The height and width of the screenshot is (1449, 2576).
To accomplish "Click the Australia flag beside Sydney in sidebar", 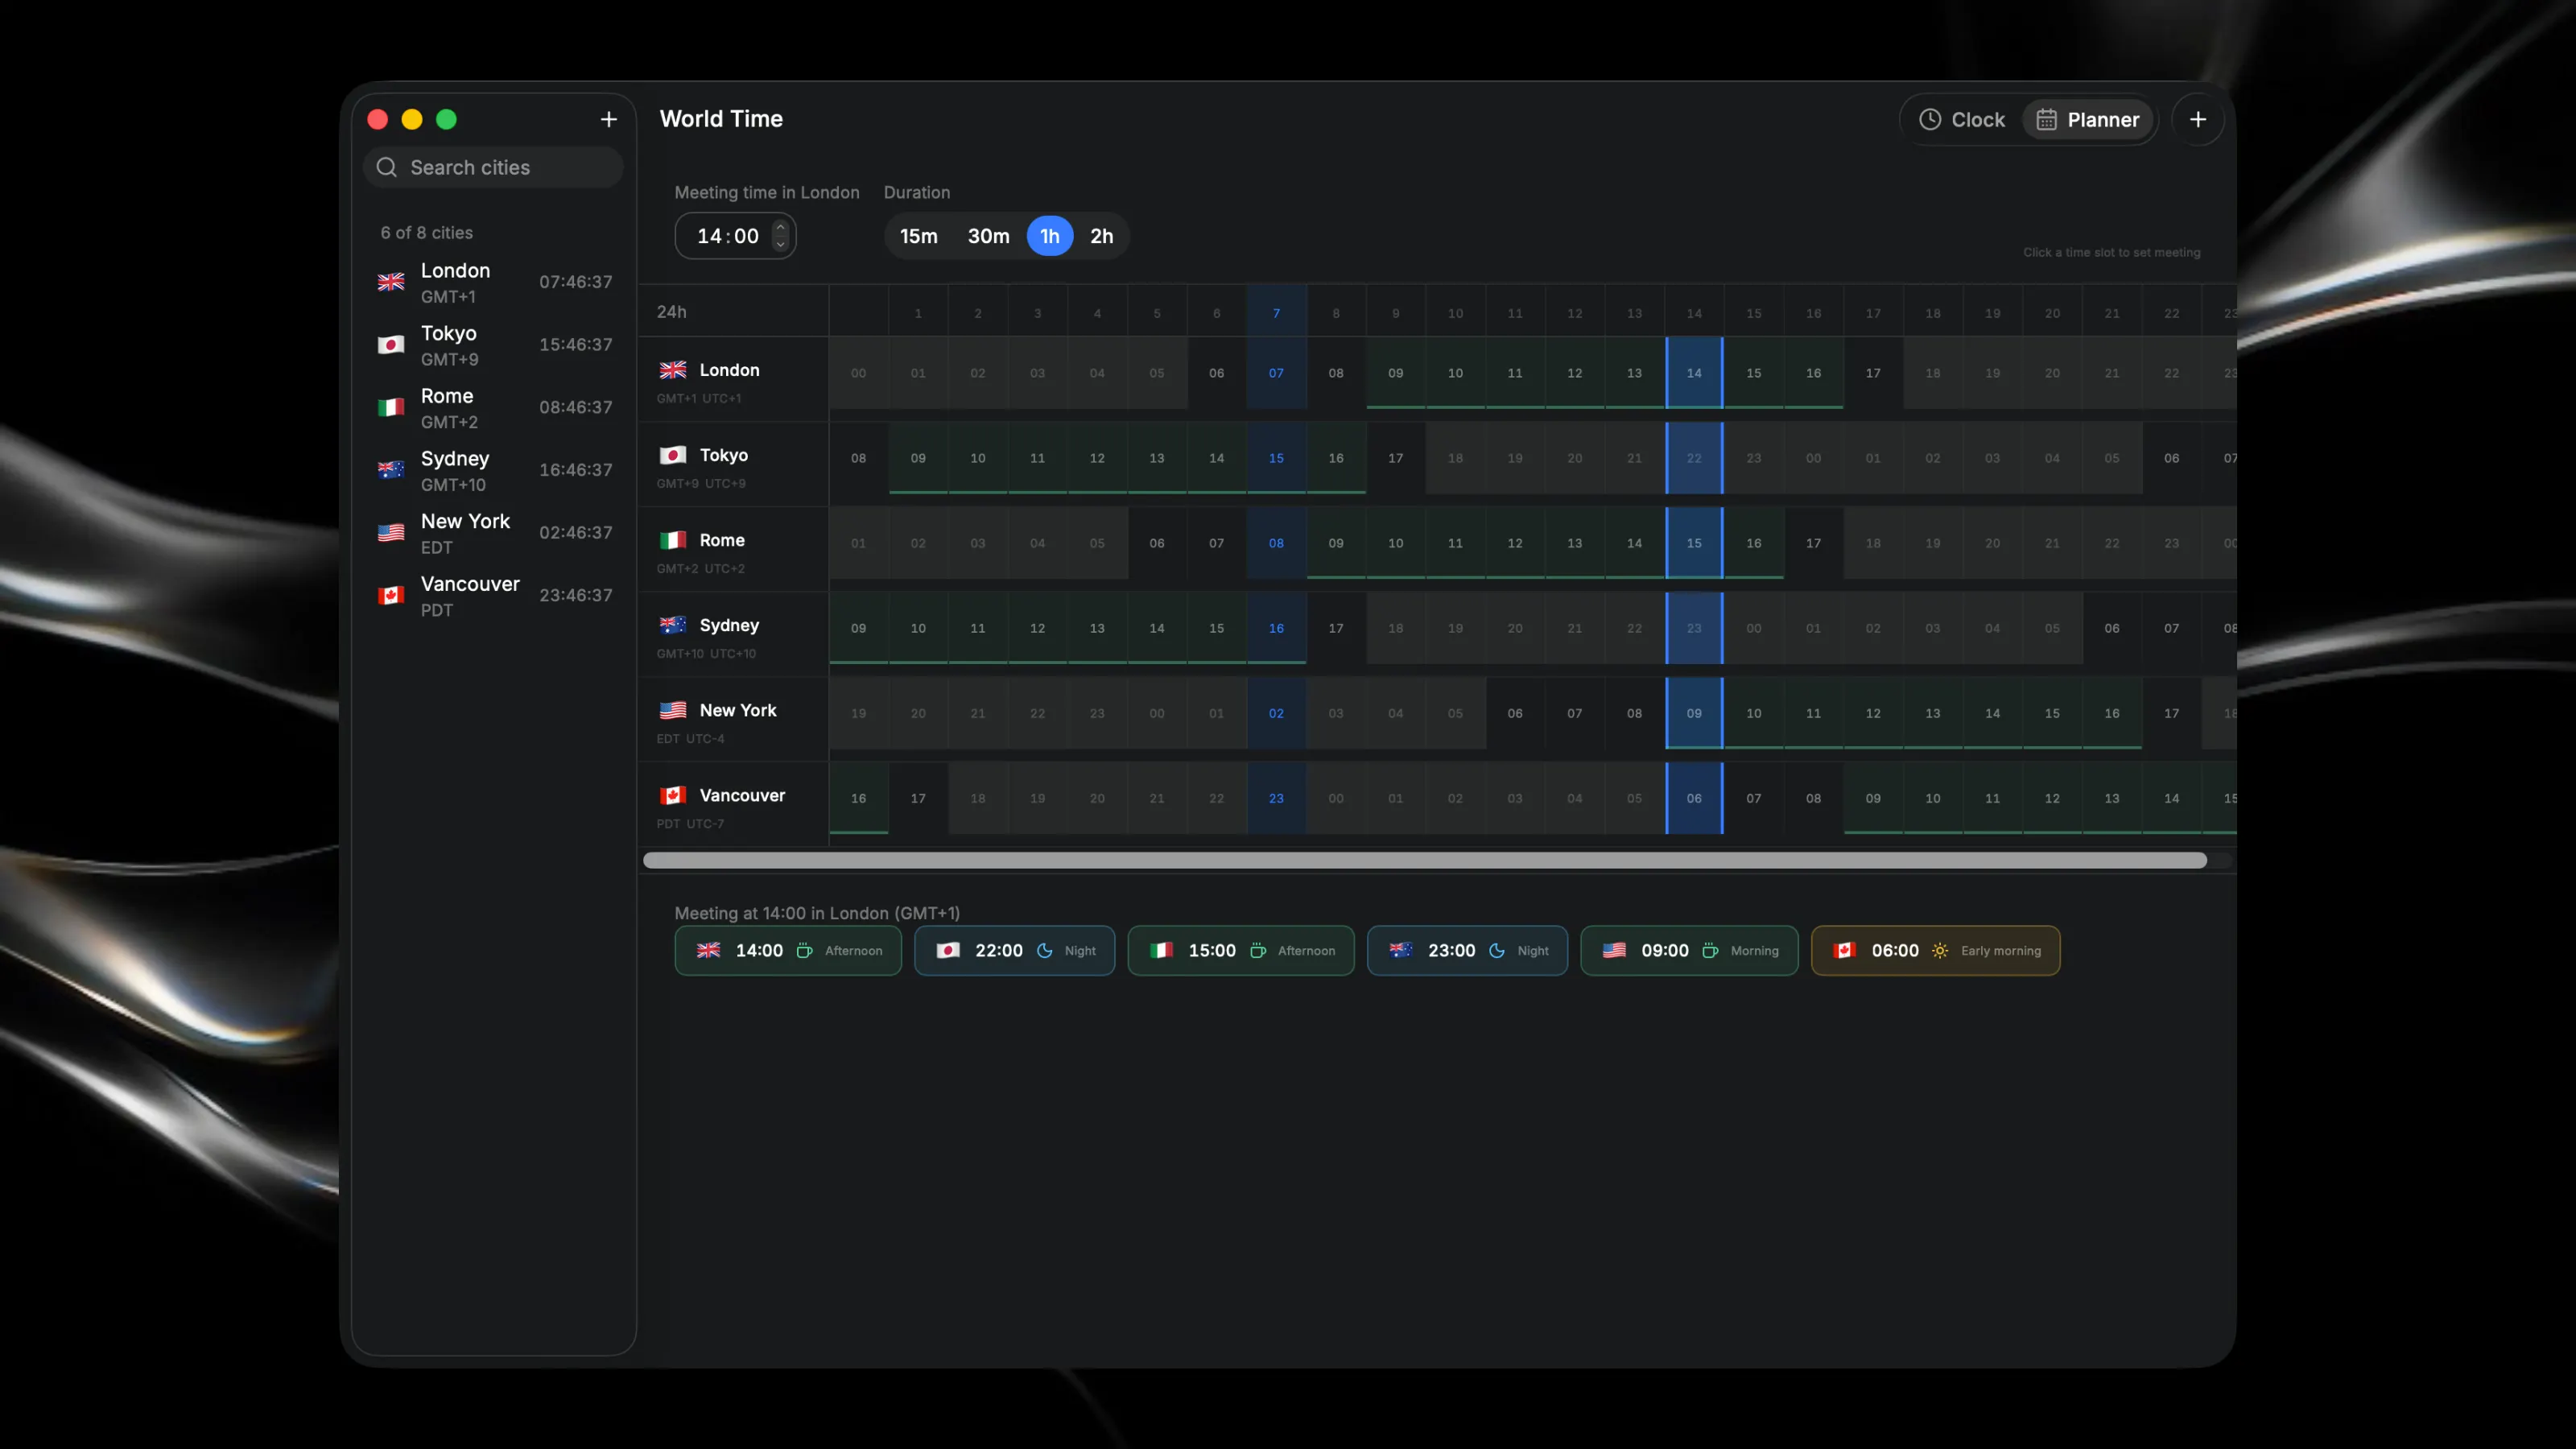I will [391, 470].
